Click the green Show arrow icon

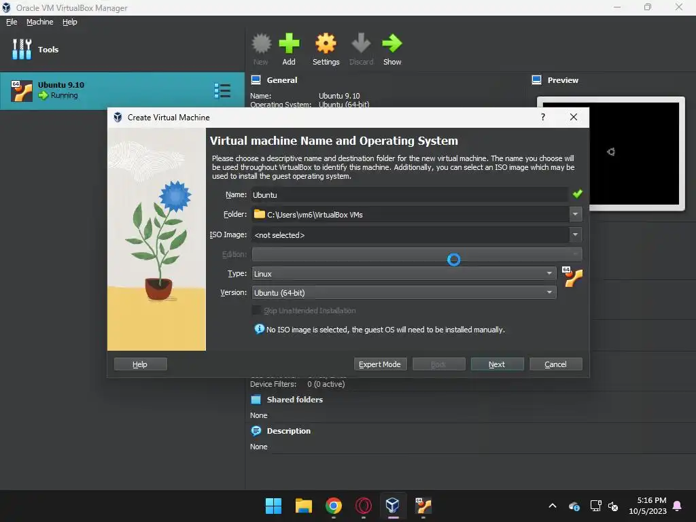(x=392, y=43)
